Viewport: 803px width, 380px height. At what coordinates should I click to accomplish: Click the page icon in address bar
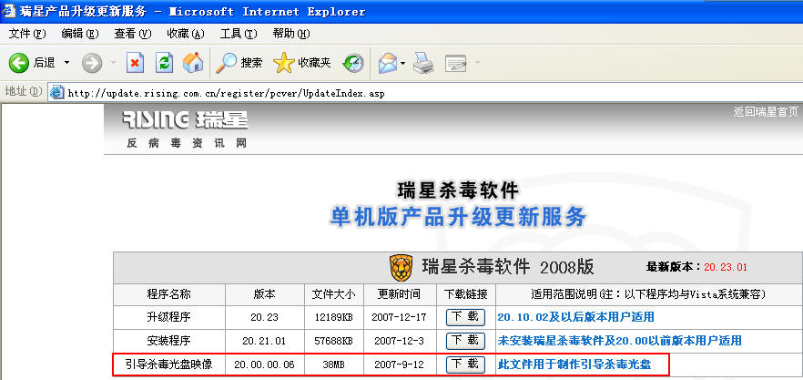click(x=56, y=93)
